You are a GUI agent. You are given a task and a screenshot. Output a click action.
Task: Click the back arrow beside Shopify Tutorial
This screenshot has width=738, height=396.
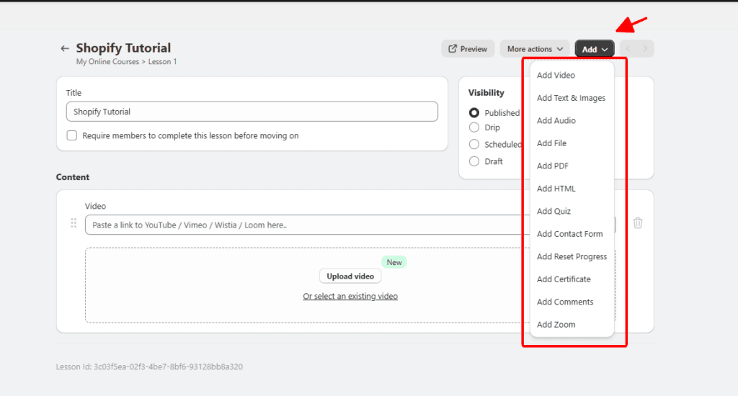(x=65, y=48)
